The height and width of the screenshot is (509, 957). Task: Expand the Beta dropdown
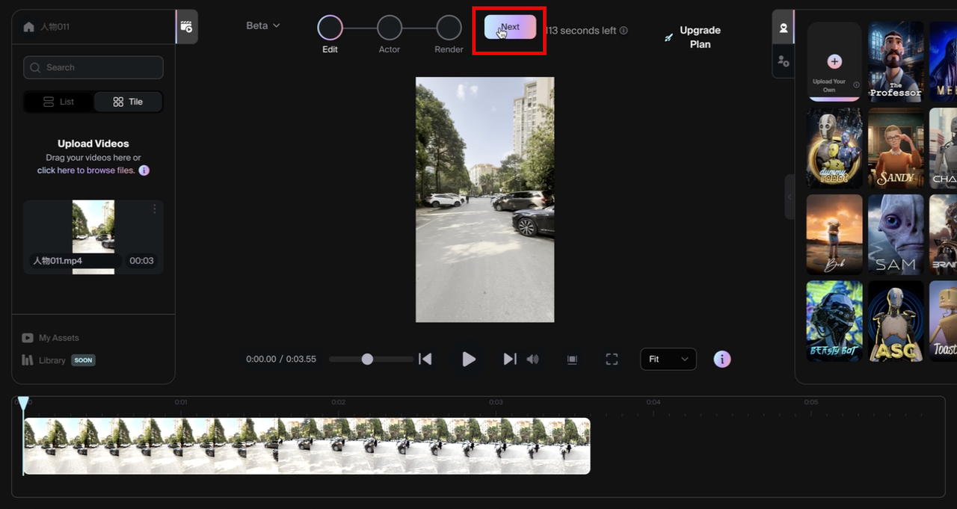[263, 25]
